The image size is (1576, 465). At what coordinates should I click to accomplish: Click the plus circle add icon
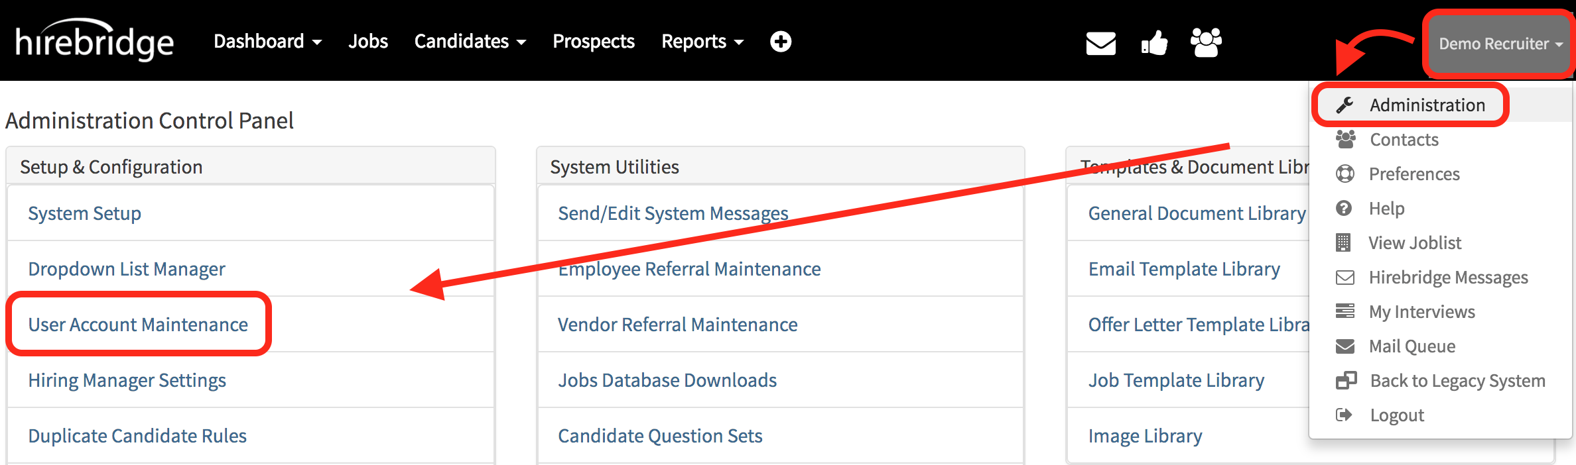[781, 42]
